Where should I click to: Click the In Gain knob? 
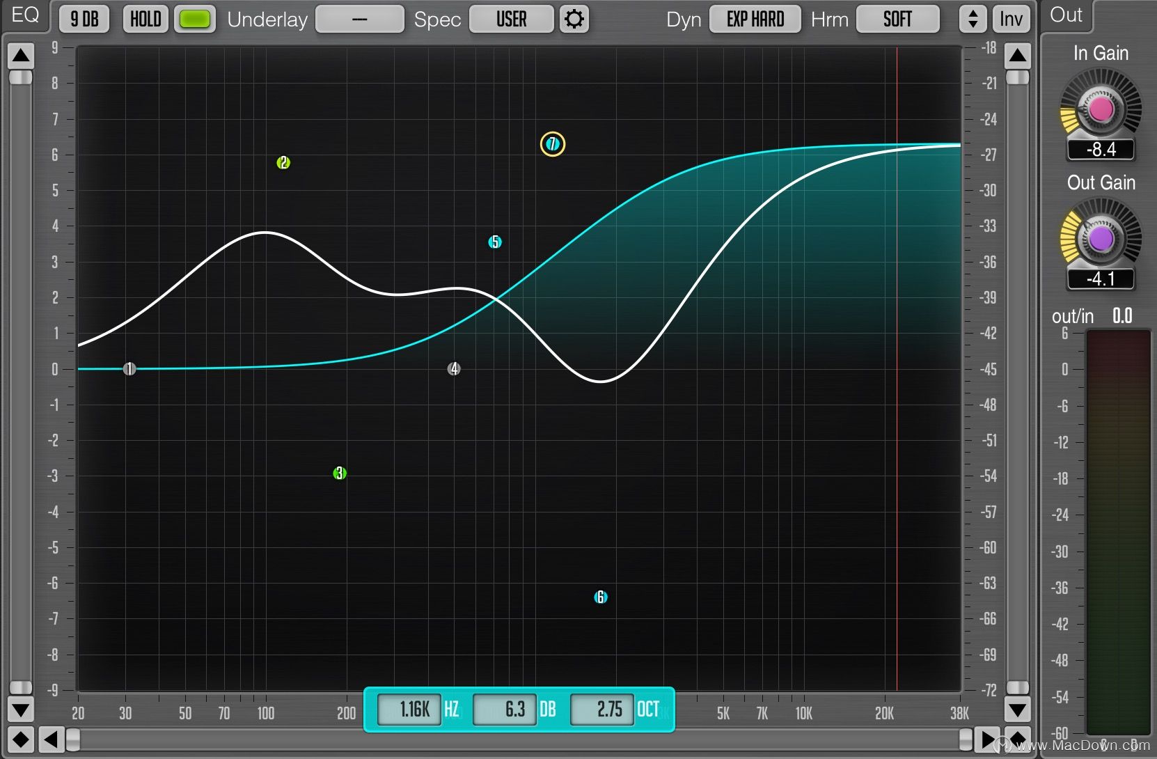(x=1101, y=109)
